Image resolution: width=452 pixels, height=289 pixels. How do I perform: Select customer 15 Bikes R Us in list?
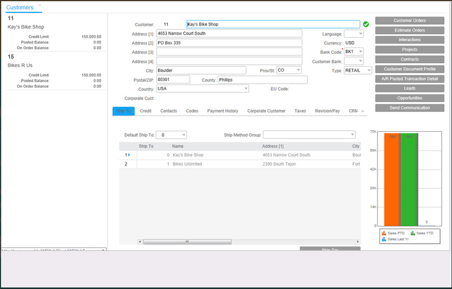click(x=56, y=71)
